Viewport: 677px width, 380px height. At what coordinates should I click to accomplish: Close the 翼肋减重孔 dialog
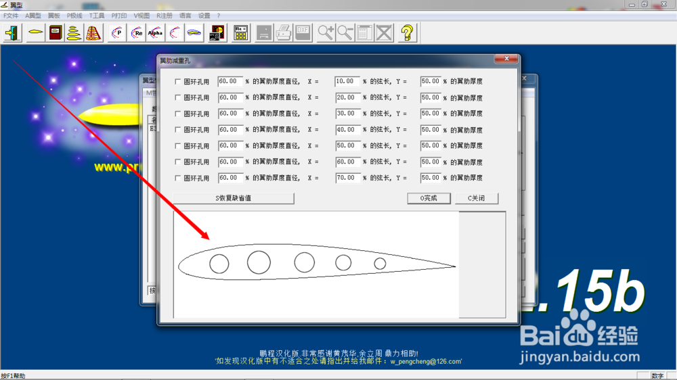(x=506, y=59)
